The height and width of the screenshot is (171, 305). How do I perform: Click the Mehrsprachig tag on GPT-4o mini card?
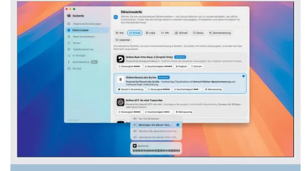coord(184,112)
